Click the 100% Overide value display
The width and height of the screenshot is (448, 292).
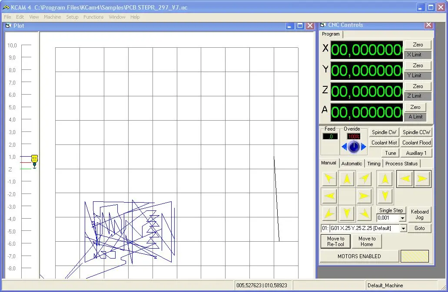354,137
